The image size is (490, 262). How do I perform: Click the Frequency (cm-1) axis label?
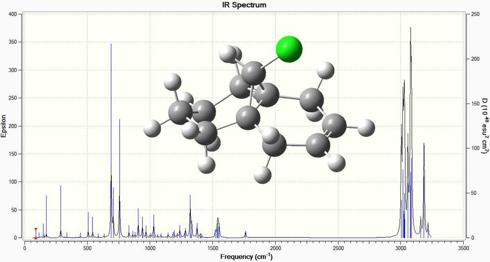click(246, 257)
